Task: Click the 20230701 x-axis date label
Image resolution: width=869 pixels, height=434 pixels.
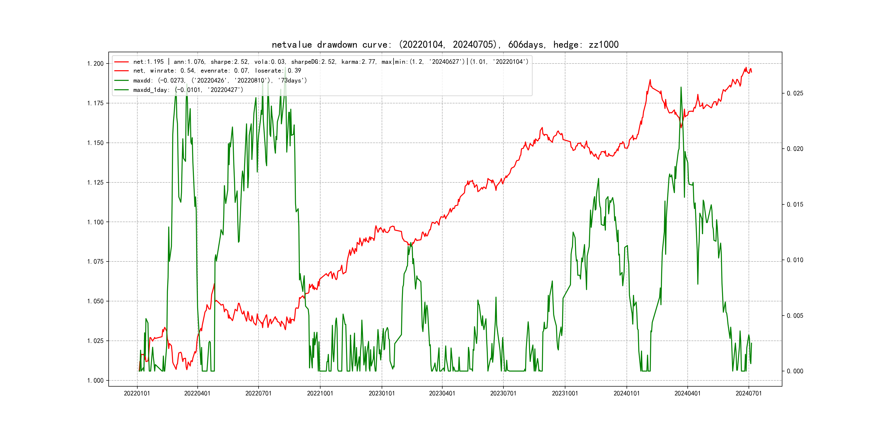Action: pyautogui.click(x=503, y=394)
